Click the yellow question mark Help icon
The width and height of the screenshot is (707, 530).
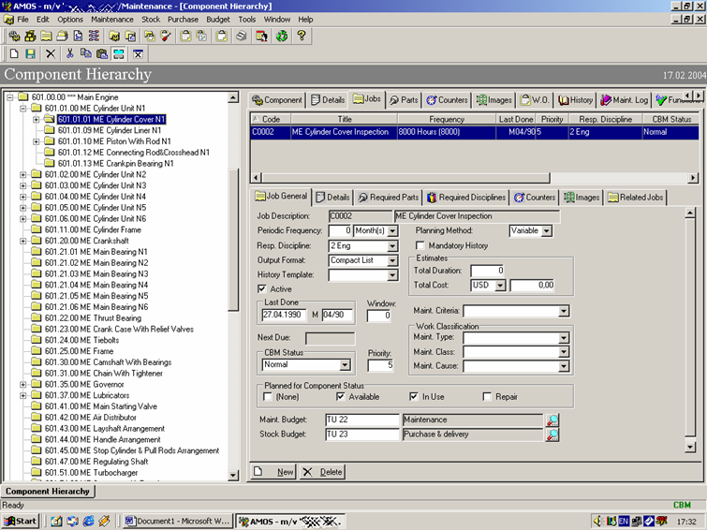click(302, 36)
